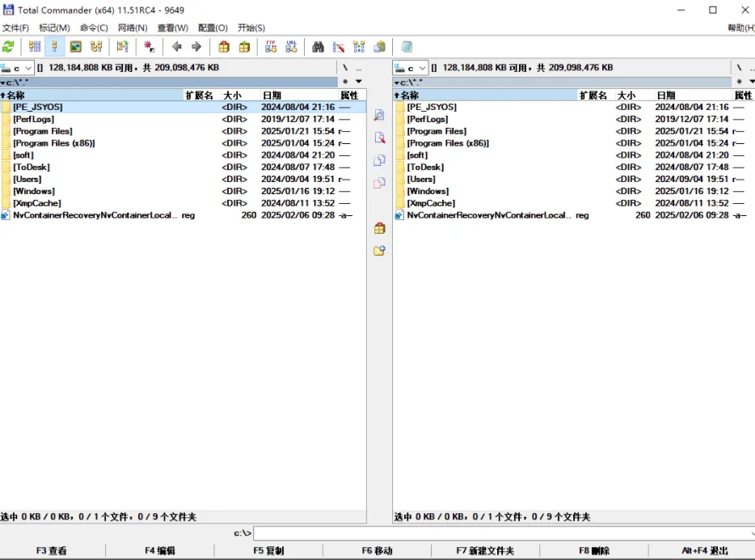Click the pack files icon with red ribbon

click(x=224, y=47)
